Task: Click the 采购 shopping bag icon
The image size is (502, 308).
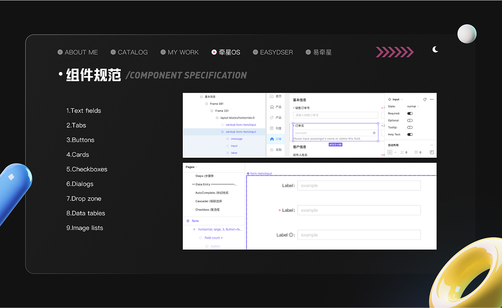Action: coord(272,149)
